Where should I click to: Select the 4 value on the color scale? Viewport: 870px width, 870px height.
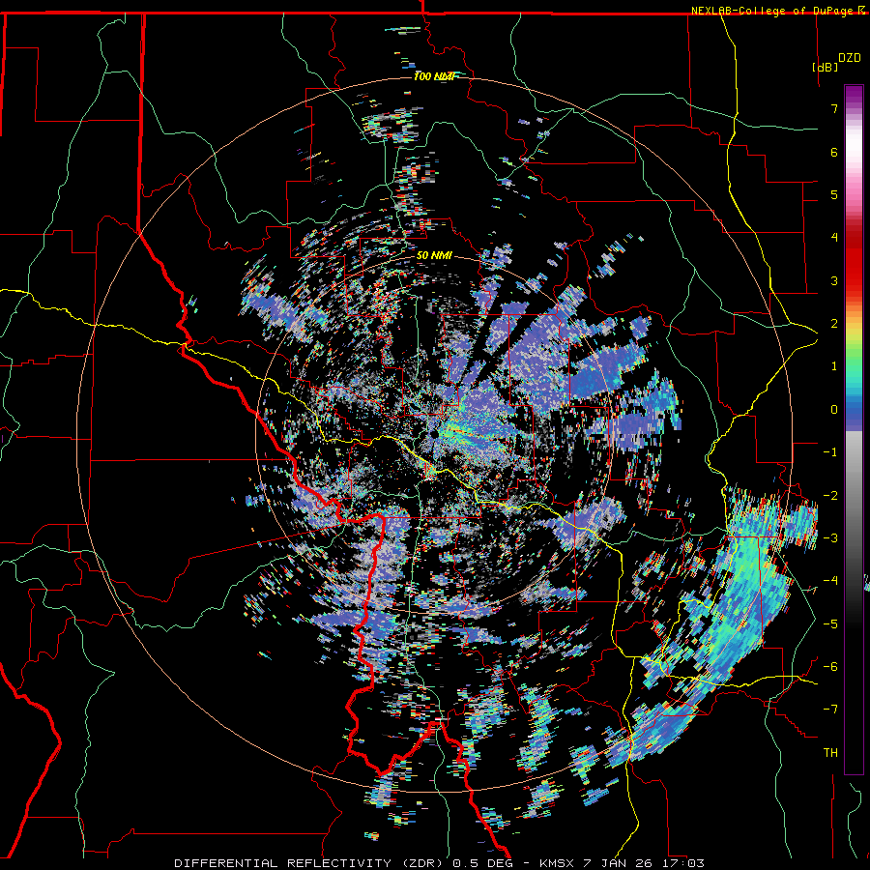(x=834, y=238)
